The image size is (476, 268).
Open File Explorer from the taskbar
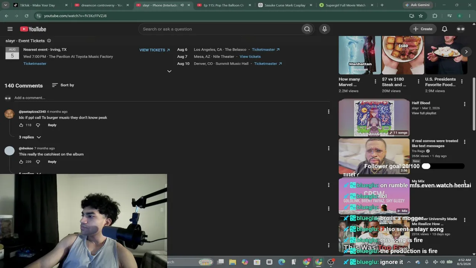[x=232, y=262]
